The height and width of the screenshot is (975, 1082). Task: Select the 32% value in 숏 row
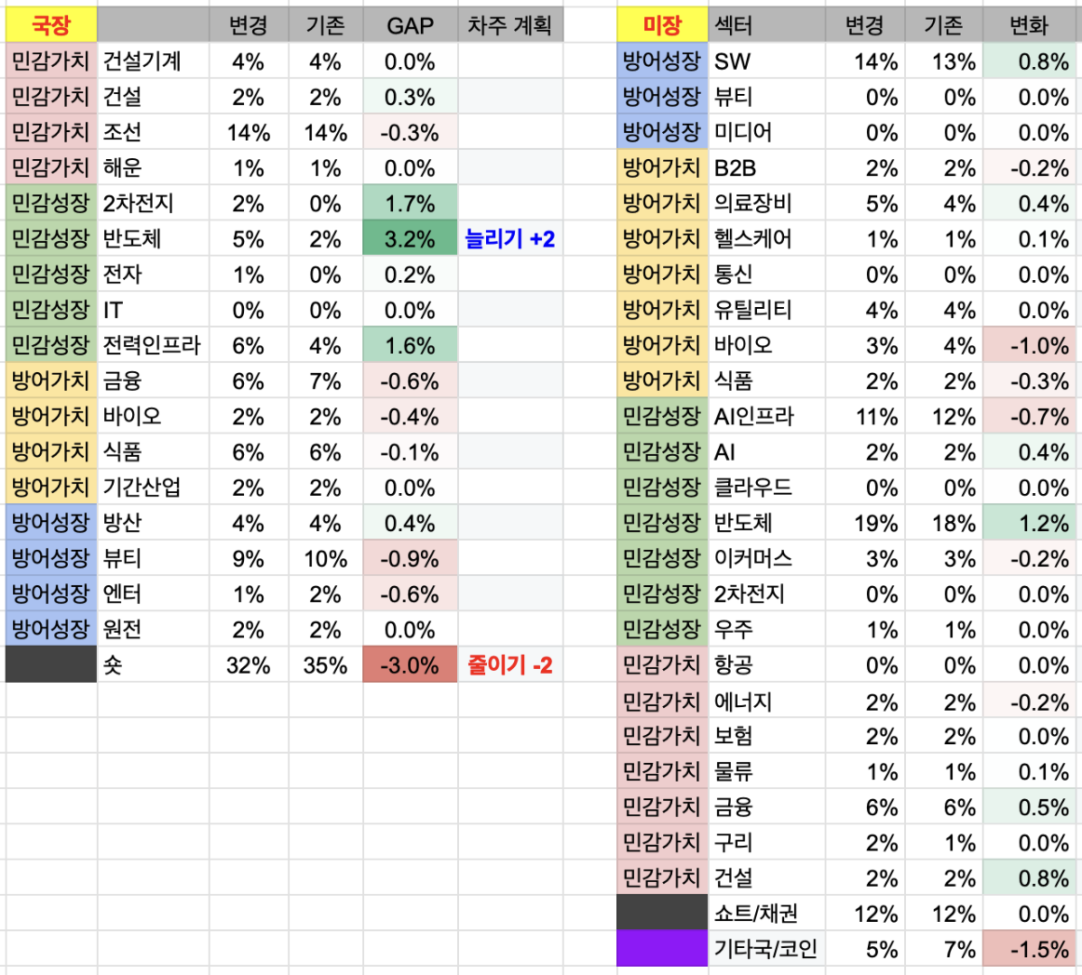click(x=249, y=665)
